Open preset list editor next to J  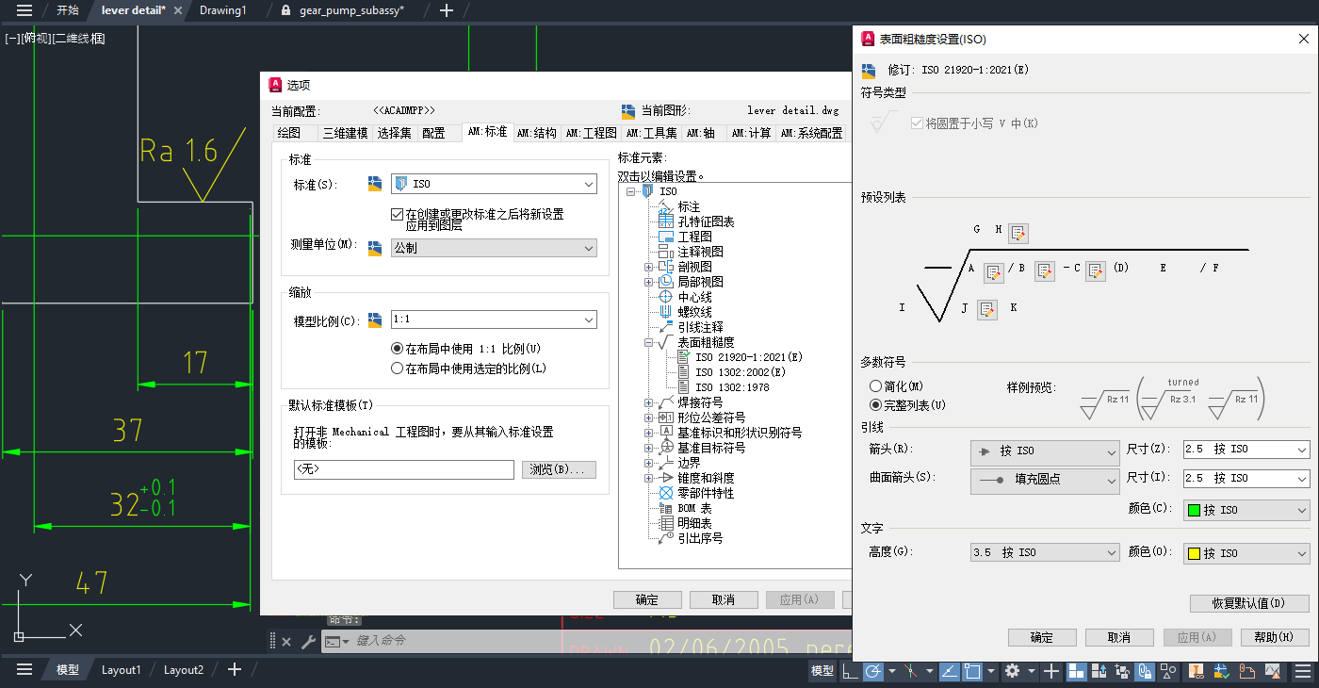[986, 308]
